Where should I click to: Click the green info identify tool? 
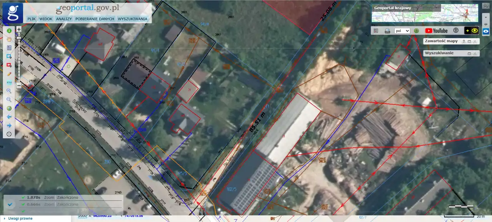click(9, 31)
